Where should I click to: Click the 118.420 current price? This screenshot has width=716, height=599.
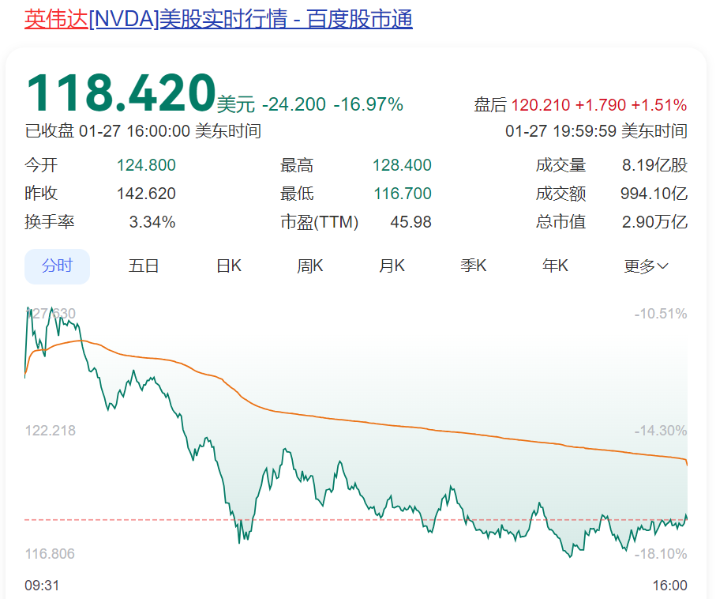(x=121, y=93)
